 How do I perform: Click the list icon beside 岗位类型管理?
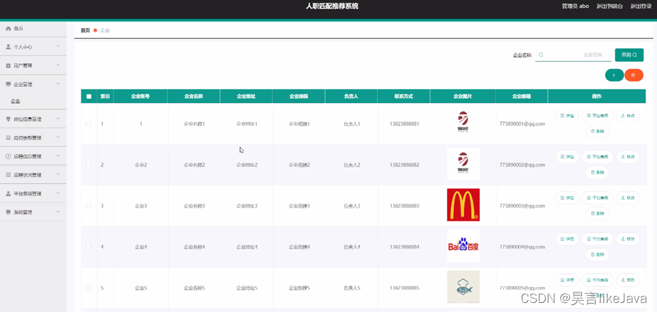(x=8, y=138)
